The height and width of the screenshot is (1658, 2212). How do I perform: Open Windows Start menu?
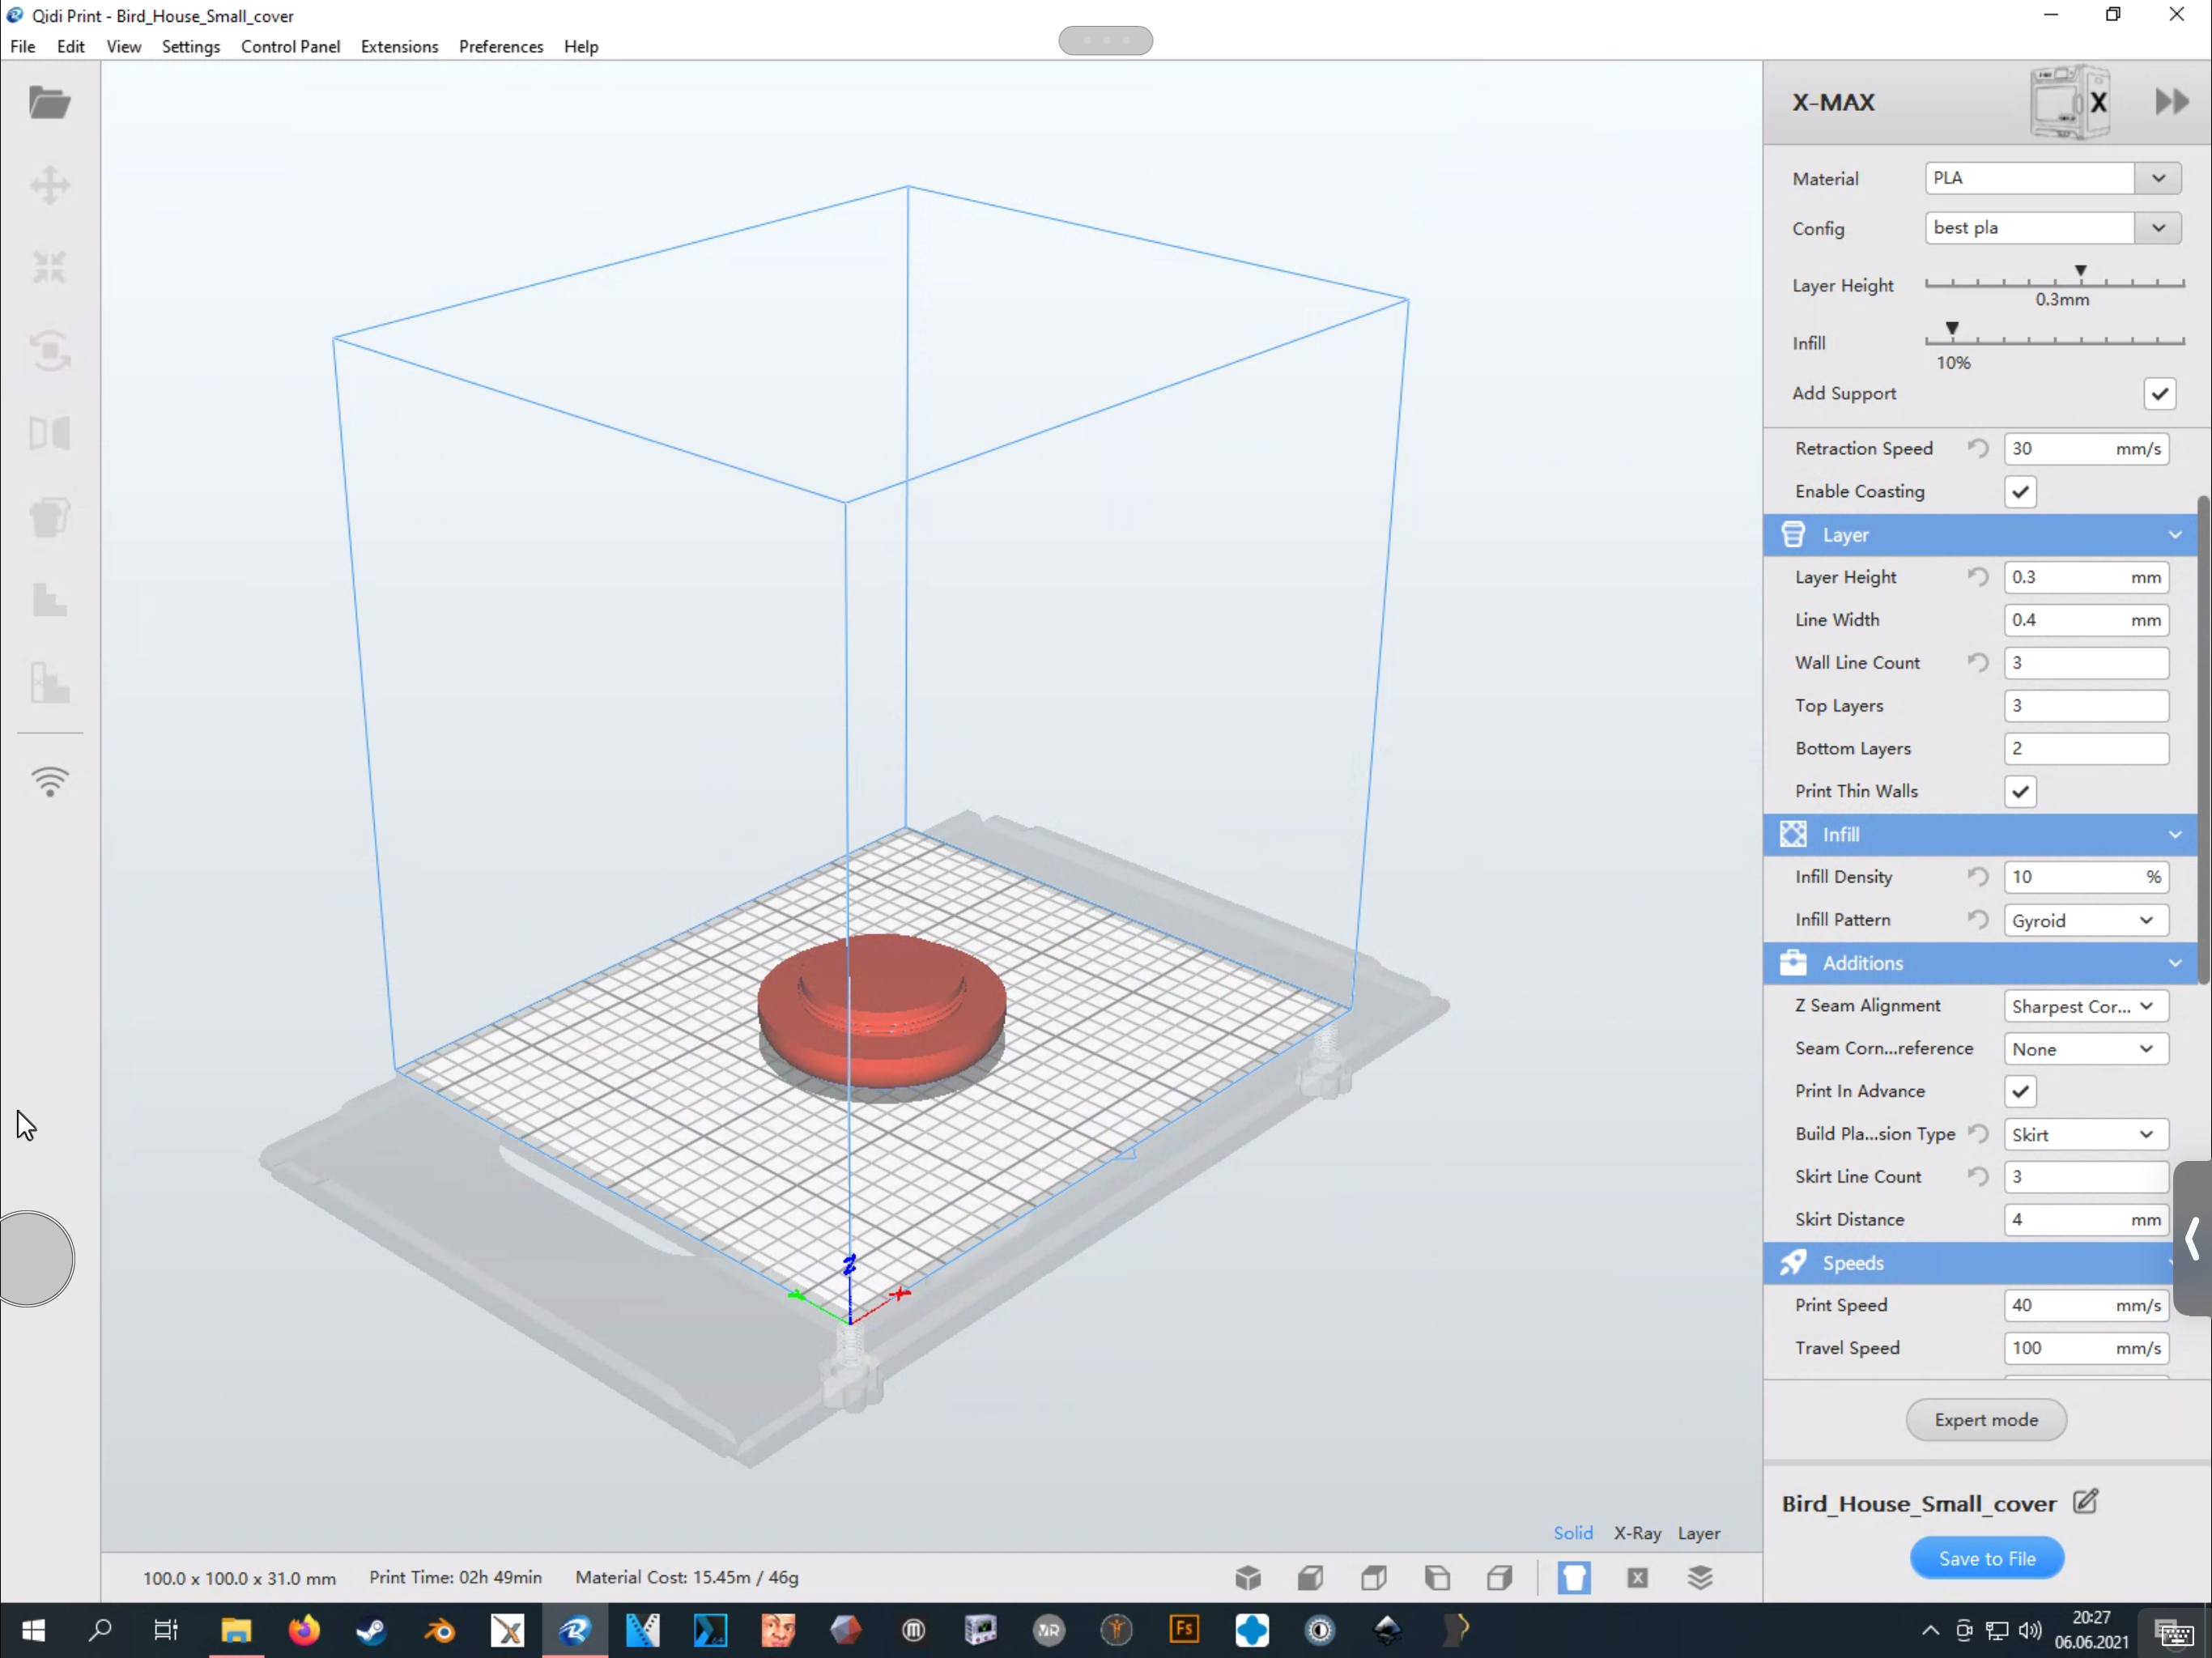(x=33, y=1631)
